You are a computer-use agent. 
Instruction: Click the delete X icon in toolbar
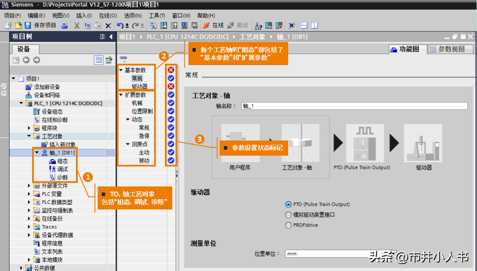click(108, 26)
